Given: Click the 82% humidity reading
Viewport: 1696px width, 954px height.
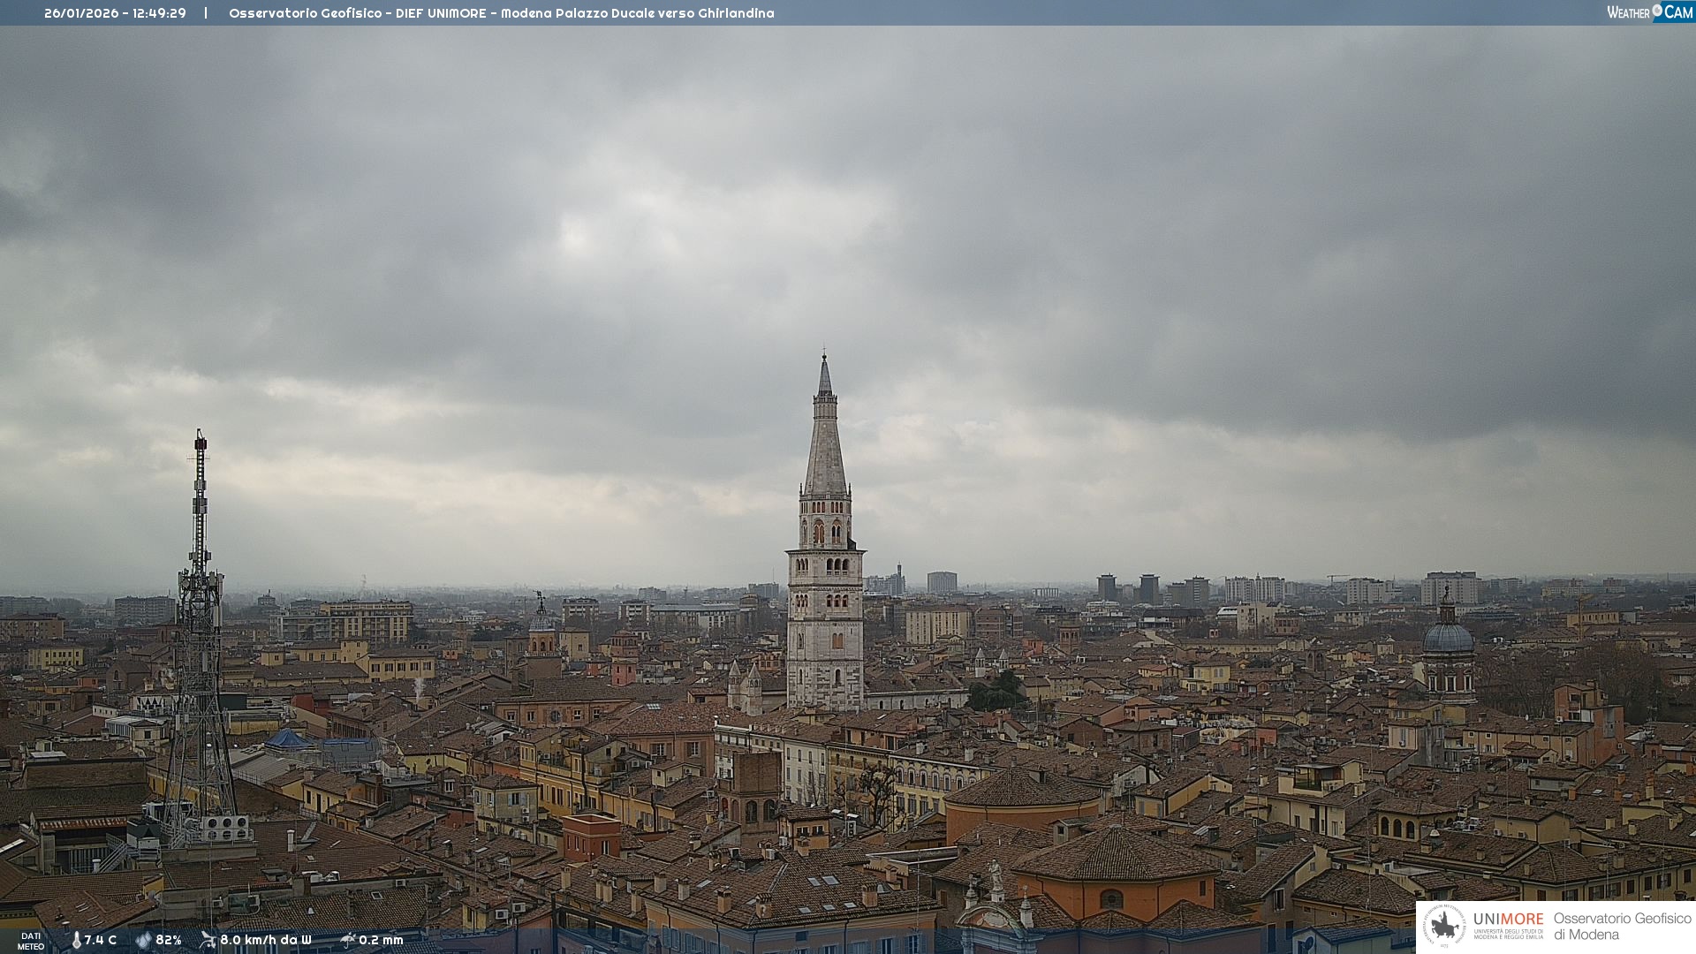Looking at the screenshot, I should [169, 940].
